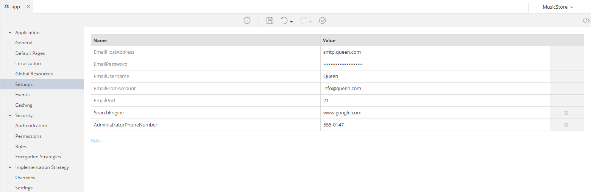Viewport: 591px width, 192px height.
Task: Open the code view icon
Action: [x=586, y=20]
